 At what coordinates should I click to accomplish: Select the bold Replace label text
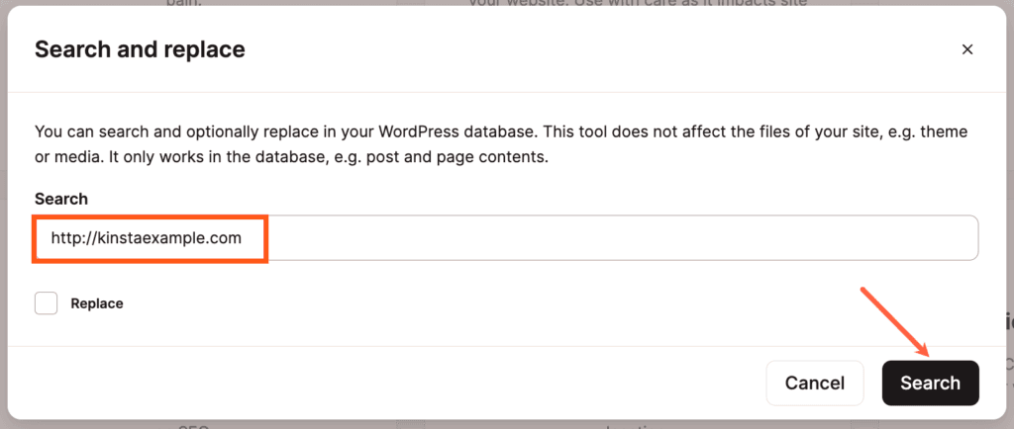(97, 303)
